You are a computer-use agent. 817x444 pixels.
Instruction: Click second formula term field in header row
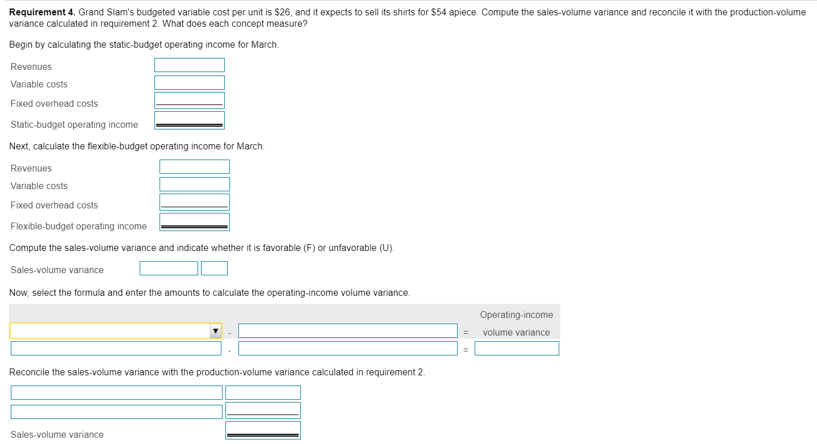(348, 331)
